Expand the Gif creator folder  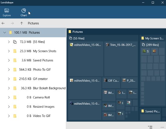tap(9, 79)
